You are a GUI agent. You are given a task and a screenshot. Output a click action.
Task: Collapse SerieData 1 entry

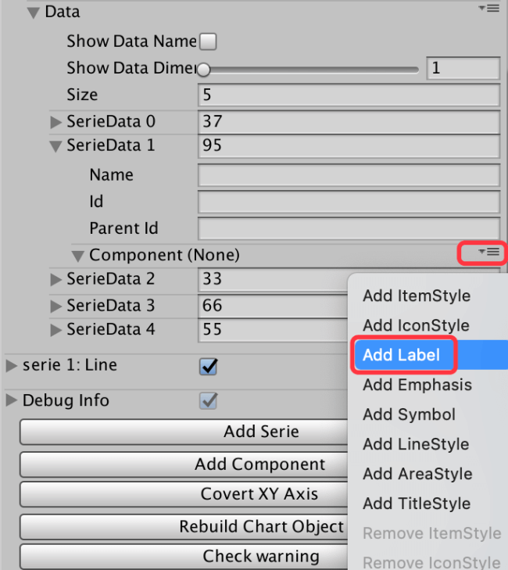[55, 146]
